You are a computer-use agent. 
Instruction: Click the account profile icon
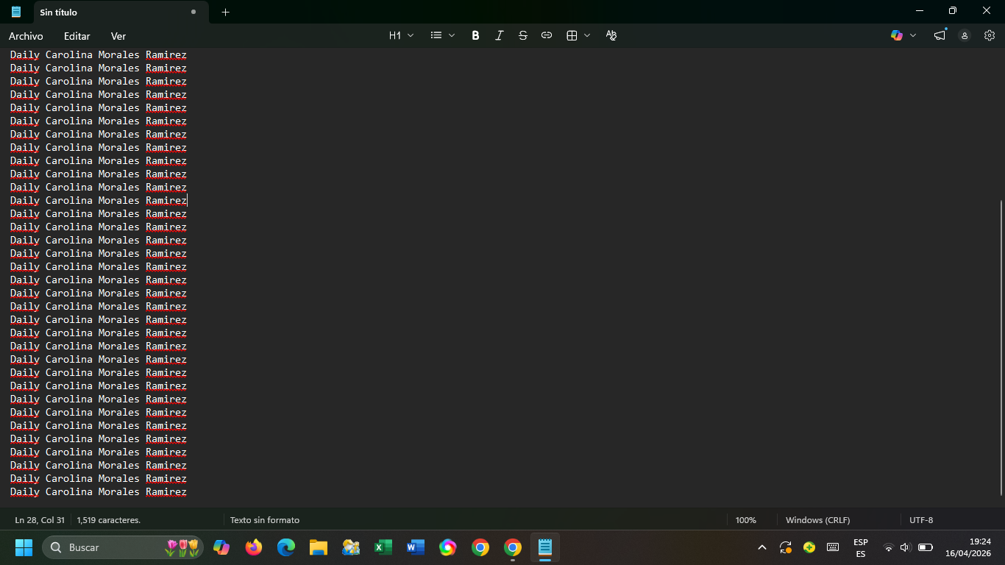click(x=965, y=35)
